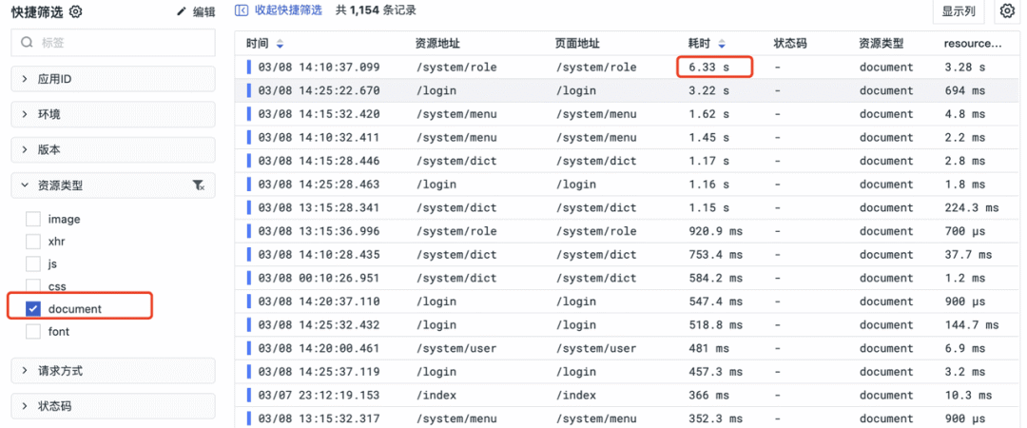Click the 共 1,154 条记录 record count

376,10
